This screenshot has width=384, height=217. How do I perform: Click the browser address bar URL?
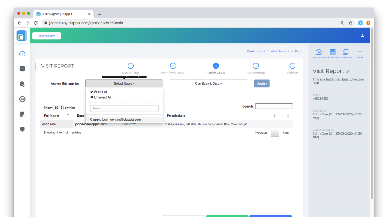click(86, 23)
